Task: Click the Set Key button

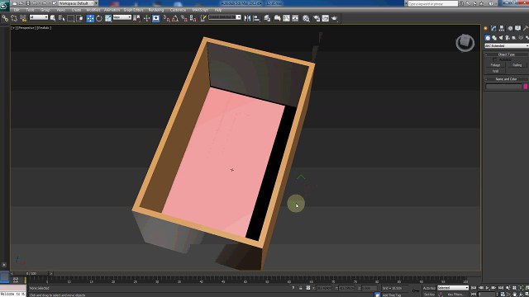Action: pos(429,295)
